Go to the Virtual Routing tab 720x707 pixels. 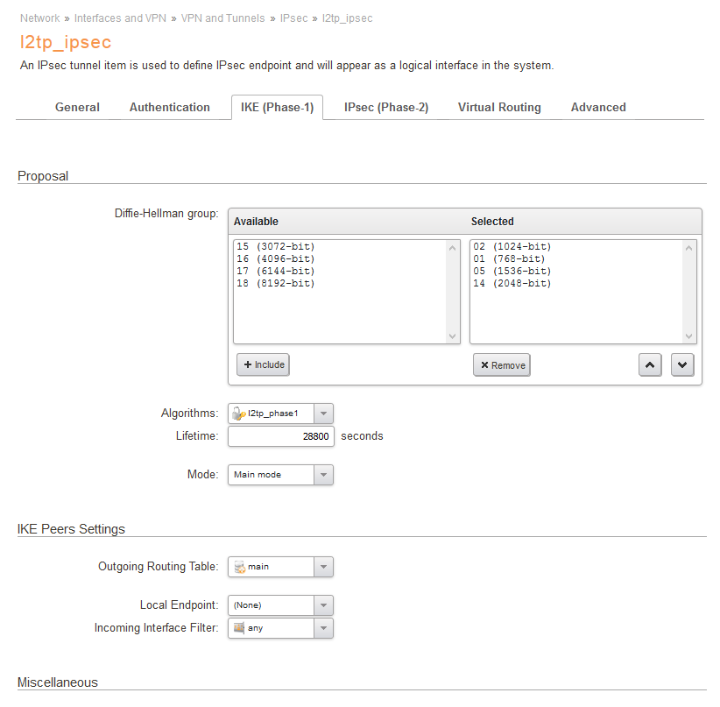[x=499, y=108]
